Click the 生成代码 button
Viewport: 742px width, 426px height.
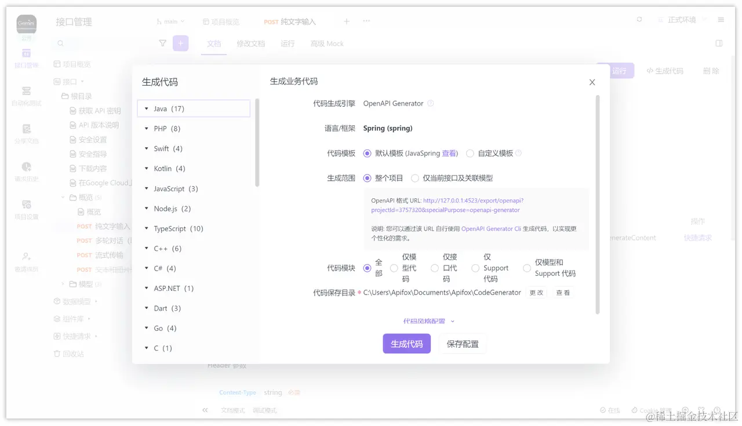pos(406,343)
